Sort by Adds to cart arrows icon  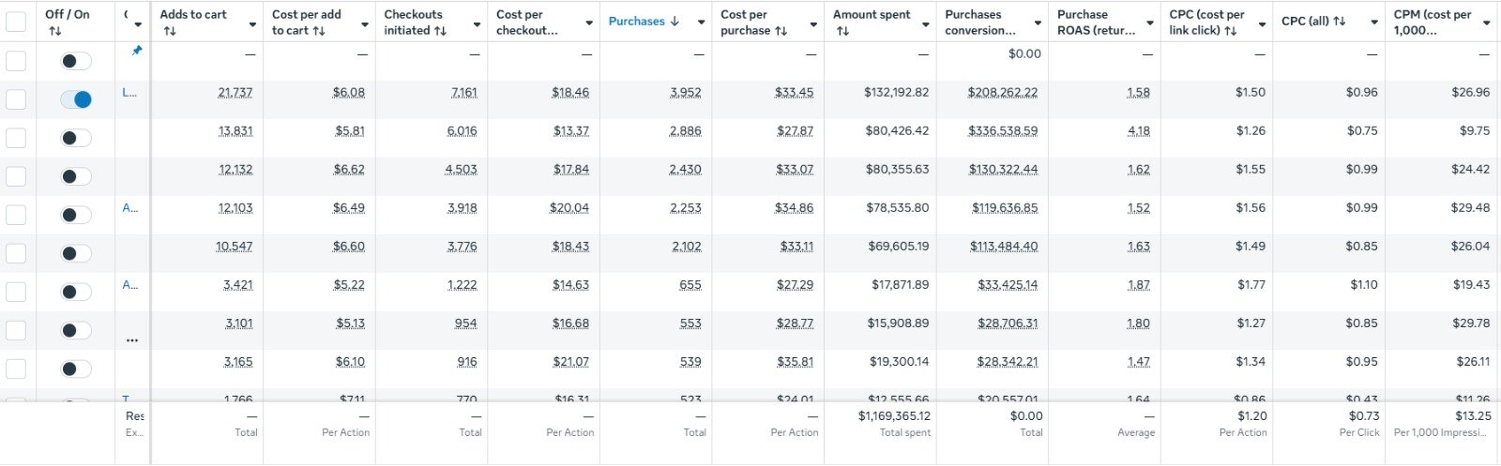point(169,31)
